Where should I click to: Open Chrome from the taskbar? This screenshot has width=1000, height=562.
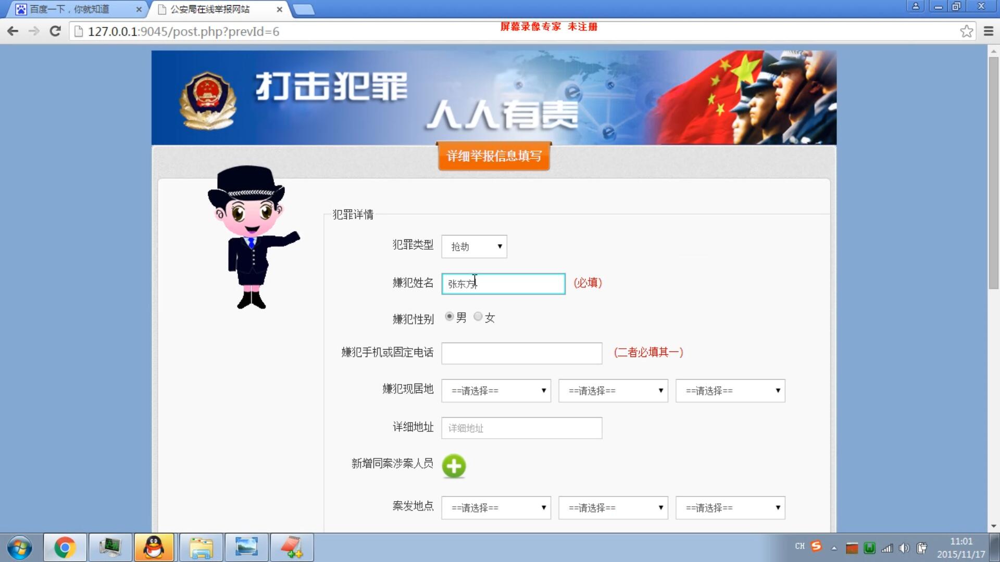(x=65, y=547)
